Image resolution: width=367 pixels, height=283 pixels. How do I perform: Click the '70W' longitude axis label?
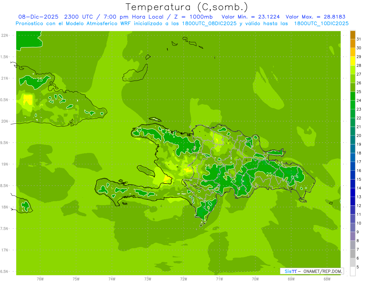[x=255, y=279]
